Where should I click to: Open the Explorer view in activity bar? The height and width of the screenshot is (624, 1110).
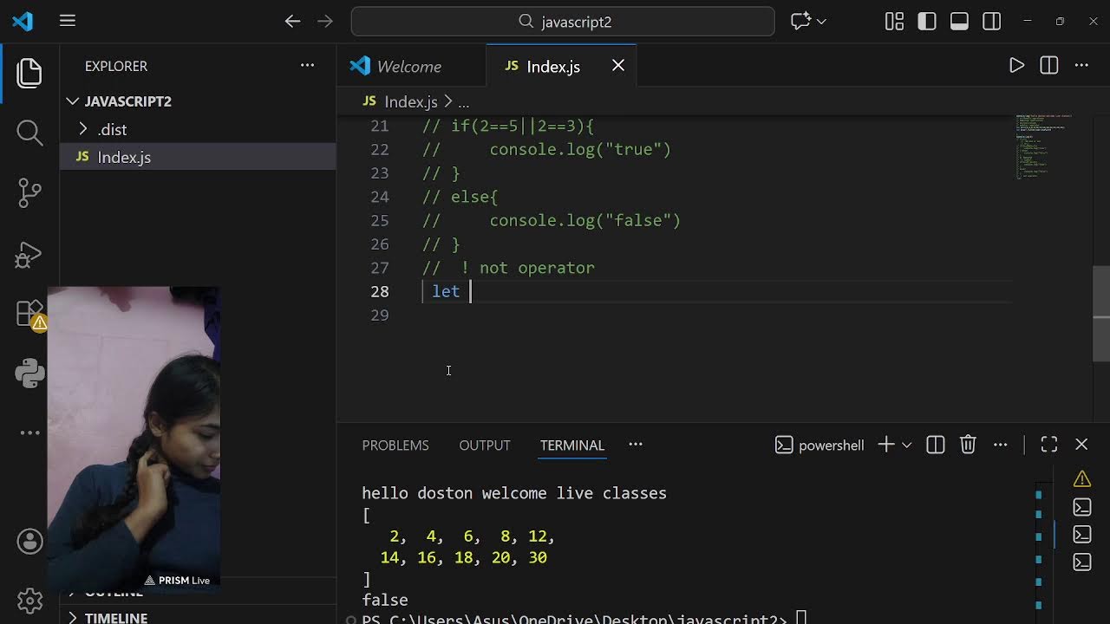(x=29, y=72)
